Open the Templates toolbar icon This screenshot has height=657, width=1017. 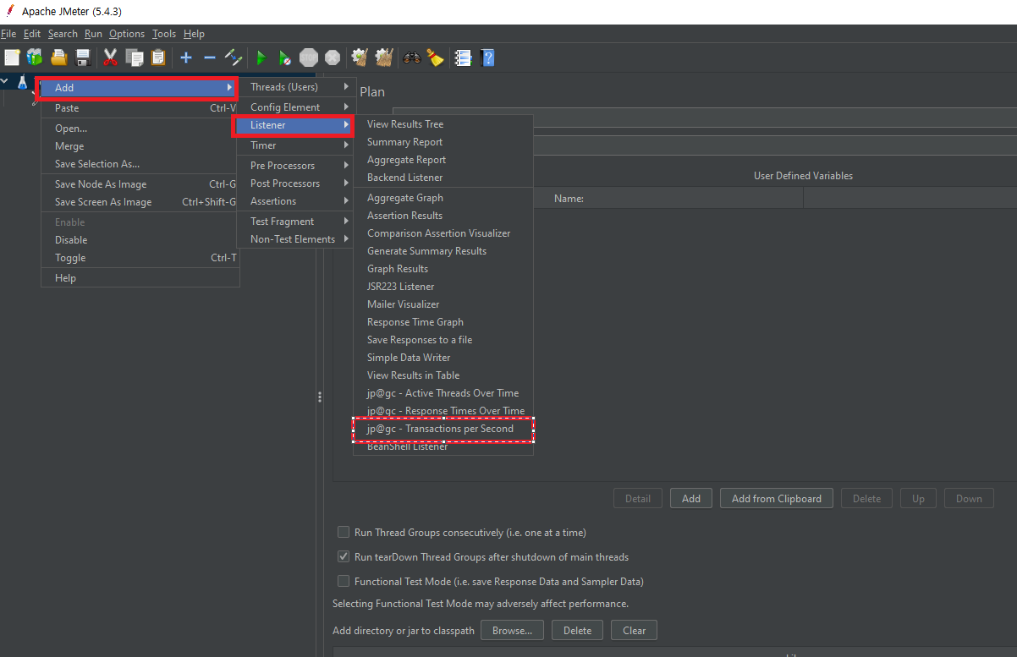(35, 57)
